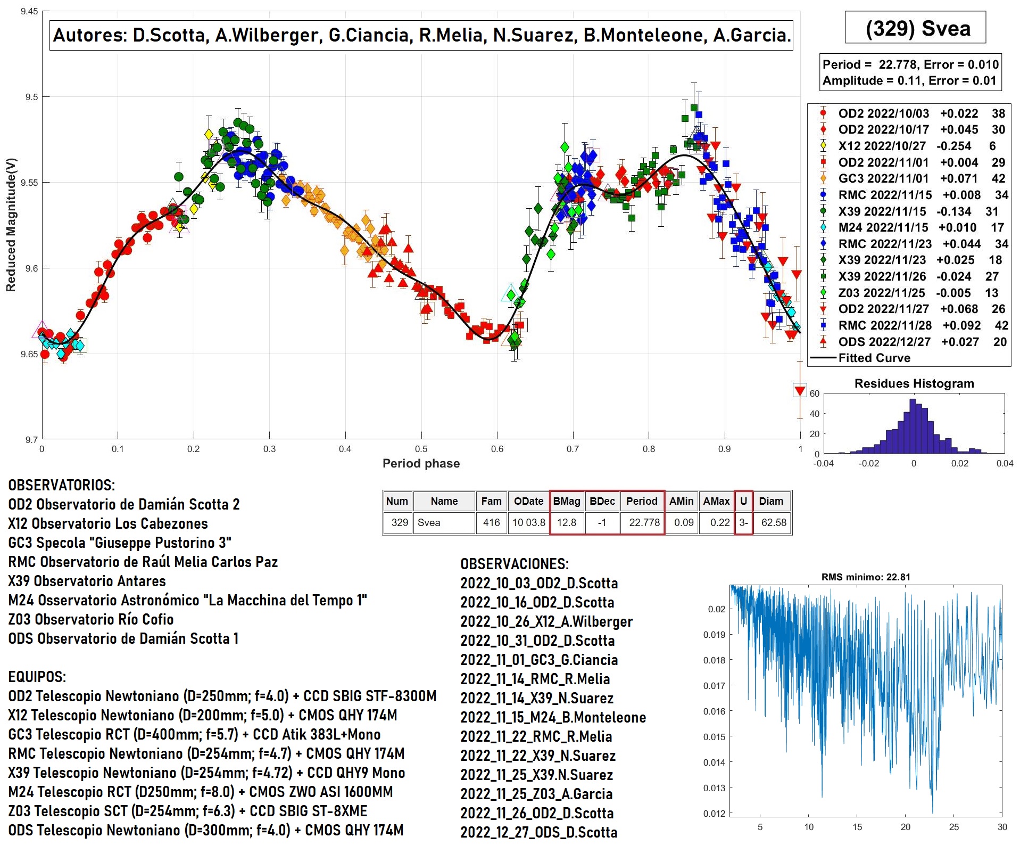Click 'GC3 Specola "Giuseppe Pustorino 3"'

(120, 543)
